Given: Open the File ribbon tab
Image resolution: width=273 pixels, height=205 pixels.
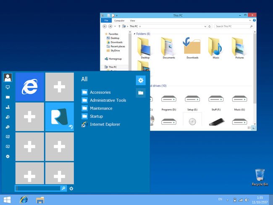Looking at the screenshot, I should pyautogui.click(x=106, y=20).
